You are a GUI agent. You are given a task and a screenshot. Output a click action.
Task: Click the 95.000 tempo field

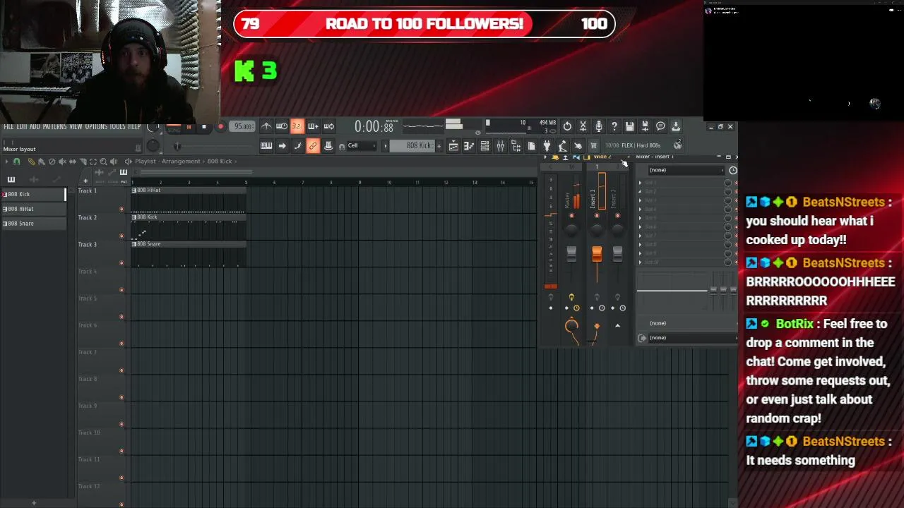pos(244,126)
